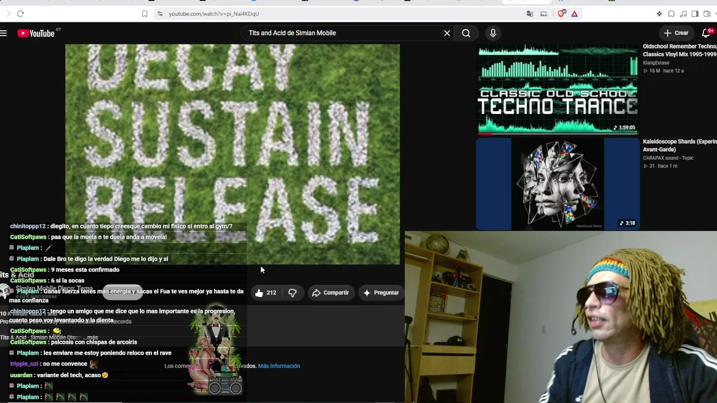
Task: Open the Brave Shields lion icon
Action: point(561,13)
